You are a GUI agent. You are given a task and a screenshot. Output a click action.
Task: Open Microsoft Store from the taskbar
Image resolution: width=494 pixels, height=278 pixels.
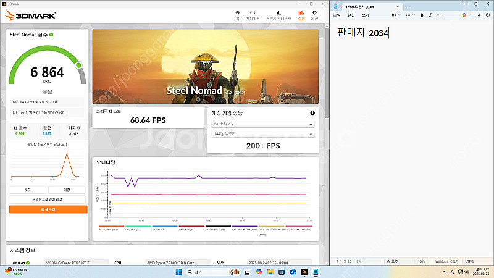click(282, 272)
